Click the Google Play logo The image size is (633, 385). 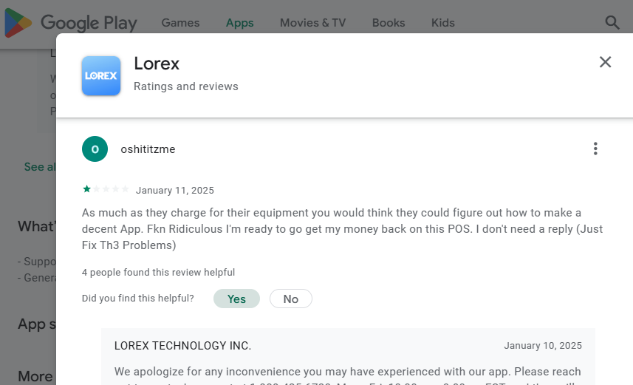coord(71,23)
